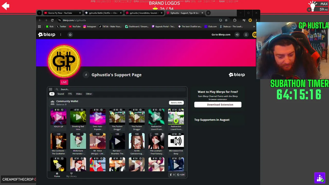Open the new tab plus button
The image size is (329, 185).
(209, 13)
